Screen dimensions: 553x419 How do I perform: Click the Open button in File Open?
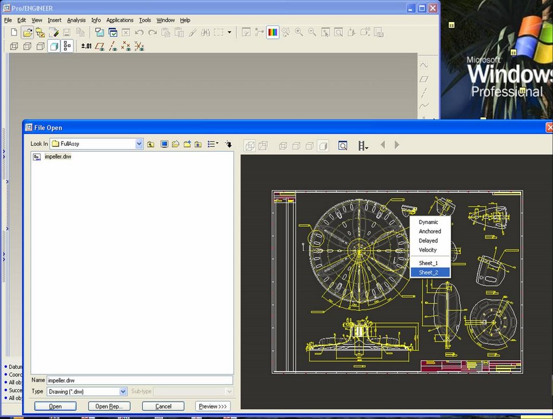(55, 407)
